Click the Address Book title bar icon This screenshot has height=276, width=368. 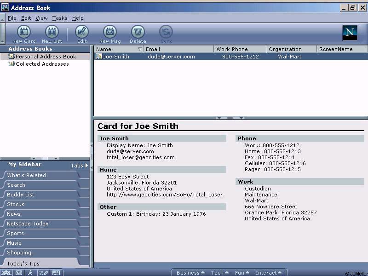pyautogui.click(x=5, y=7)
